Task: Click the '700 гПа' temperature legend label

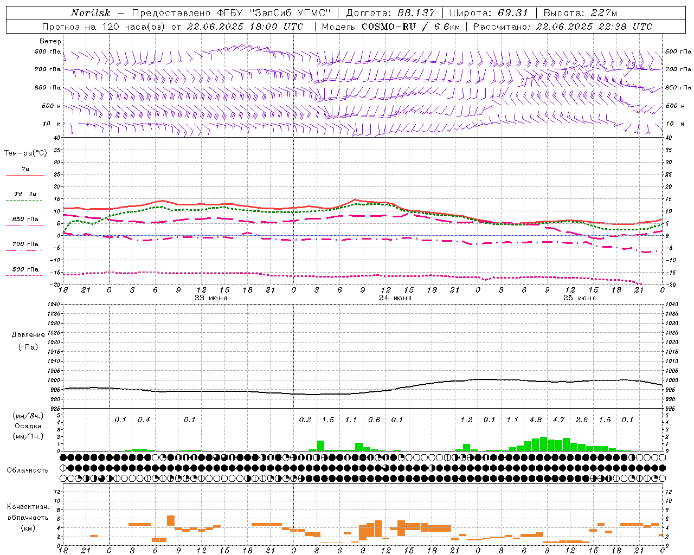Action: (25, 244)
